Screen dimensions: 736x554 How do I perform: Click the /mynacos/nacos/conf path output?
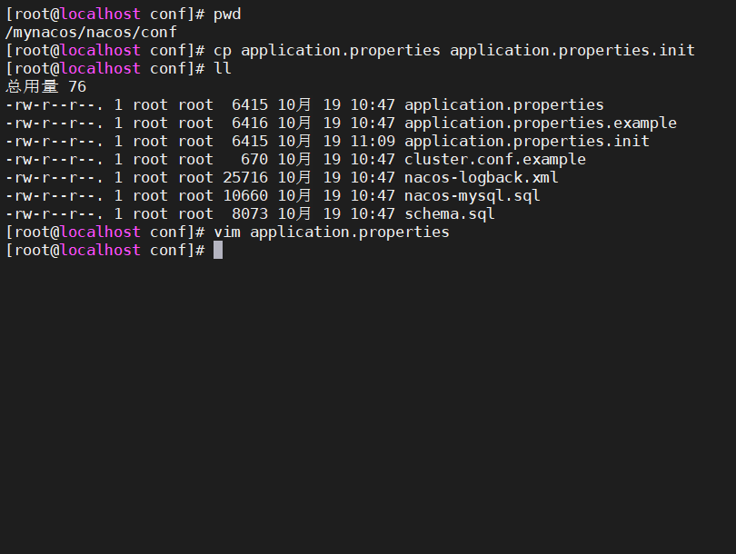91,32
